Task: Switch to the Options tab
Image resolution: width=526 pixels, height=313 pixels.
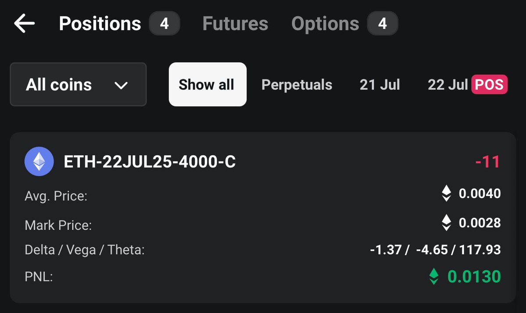Action: (326, 24)
